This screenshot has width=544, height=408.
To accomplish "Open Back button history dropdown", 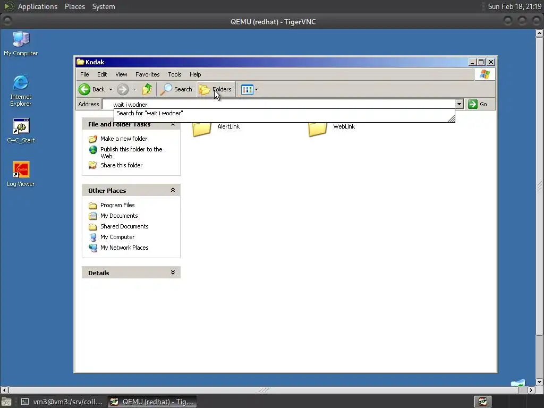I will point(110,89).
